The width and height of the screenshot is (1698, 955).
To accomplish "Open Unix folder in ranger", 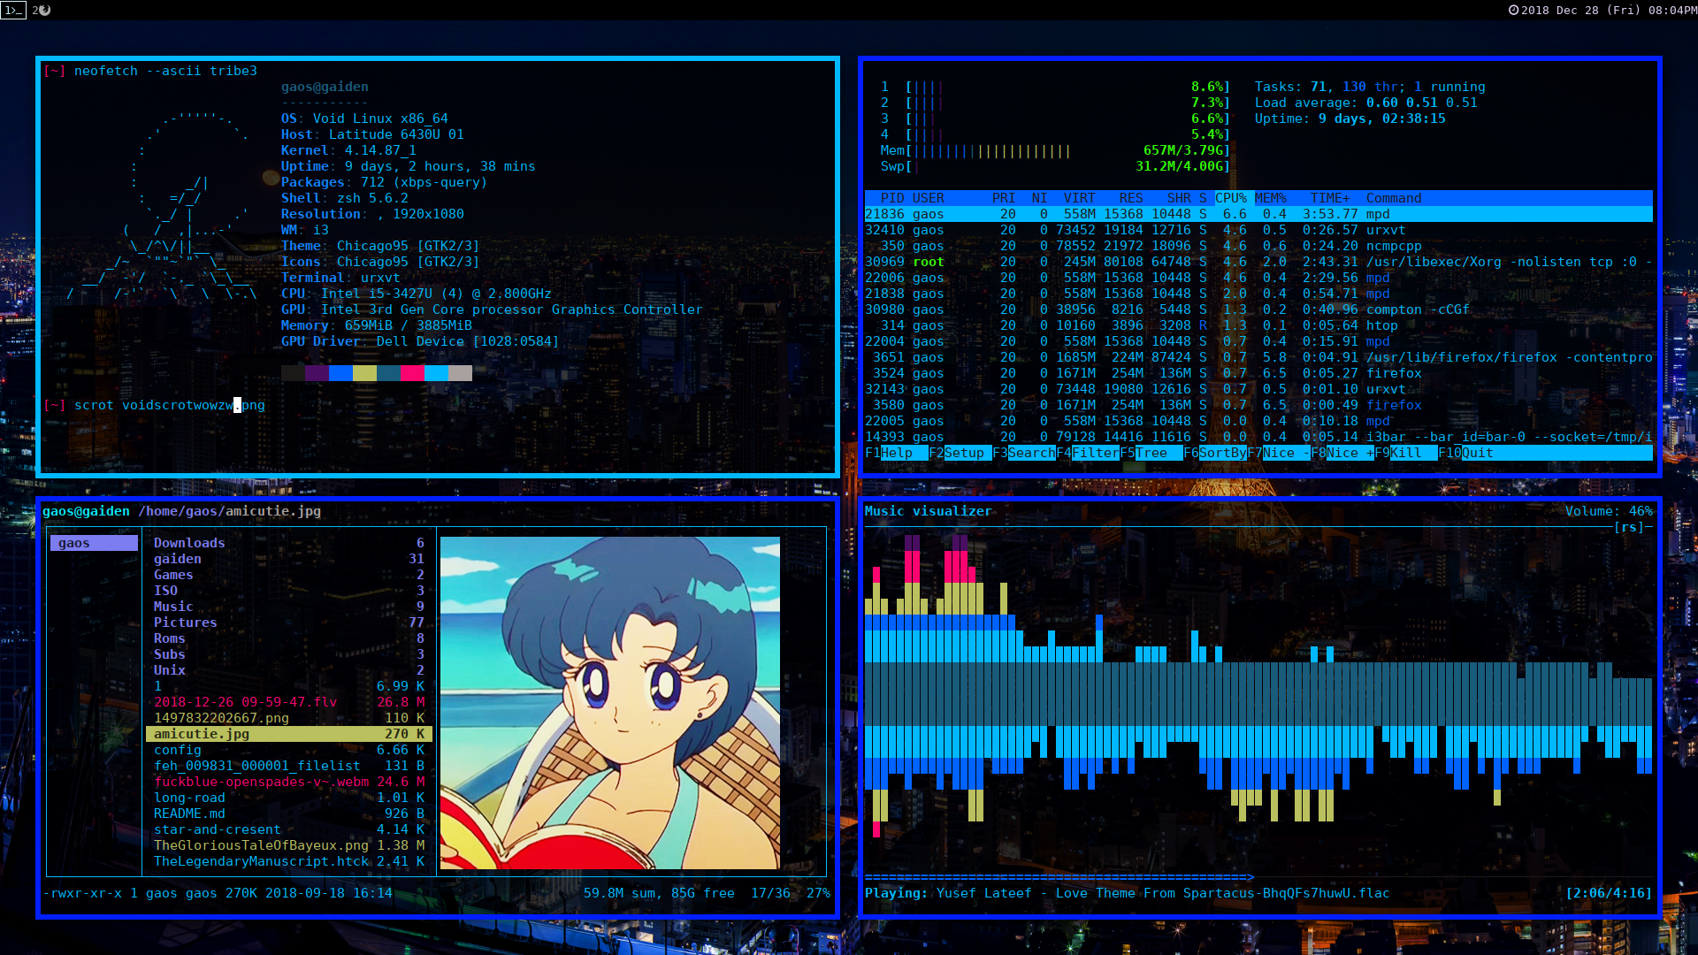I will 288,670.
